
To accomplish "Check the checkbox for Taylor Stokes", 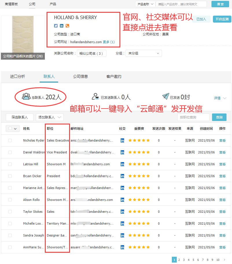I will point(9,212).
